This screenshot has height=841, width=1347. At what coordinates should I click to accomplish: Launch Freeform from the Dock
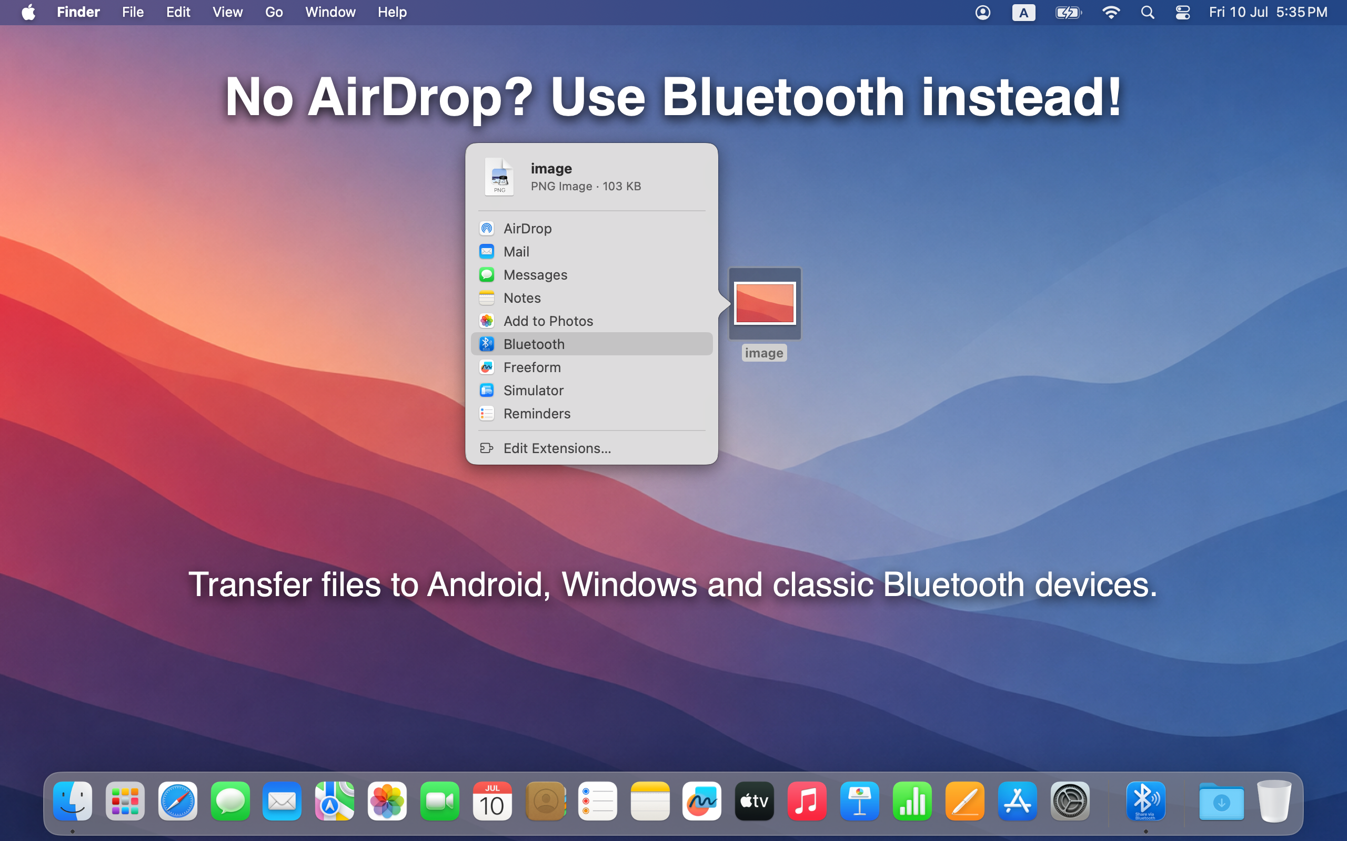pos(702,801)
